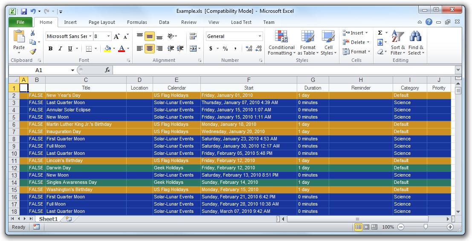Switch to the Load Test tab
The height and width of the screenshot is (241, 472).
point(241,22)
